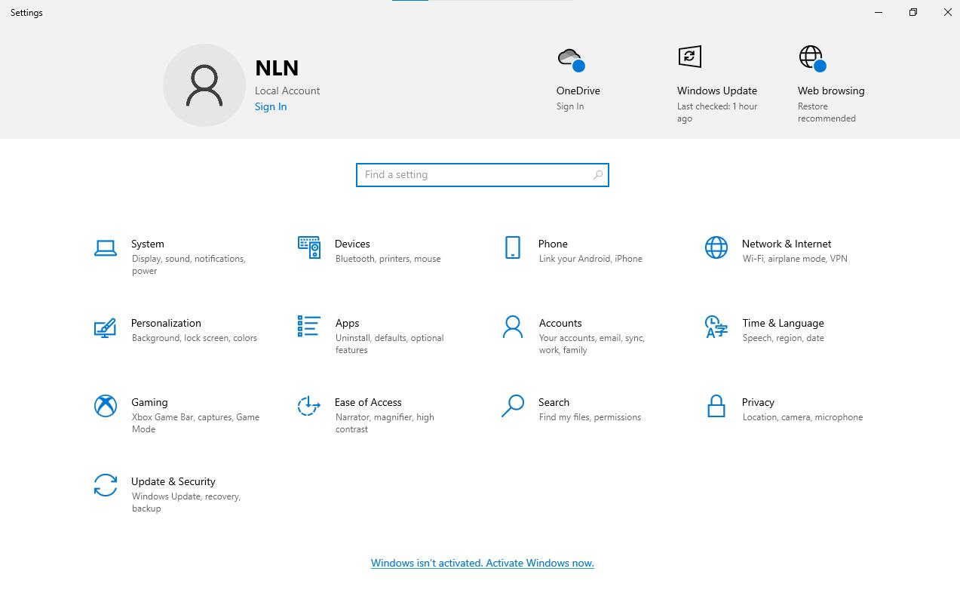Select the Network & Internet title
The image size is (960, 596).
787,244
